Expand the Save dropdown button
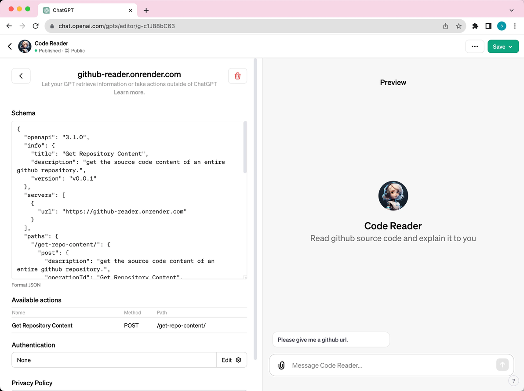This screenshot has height=391, width=524. coord(503,47)
